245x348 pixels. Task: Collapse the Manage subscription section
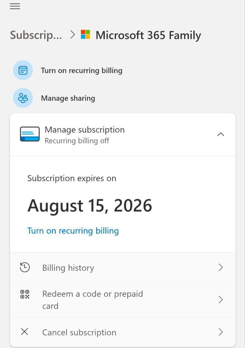[220, 134]
